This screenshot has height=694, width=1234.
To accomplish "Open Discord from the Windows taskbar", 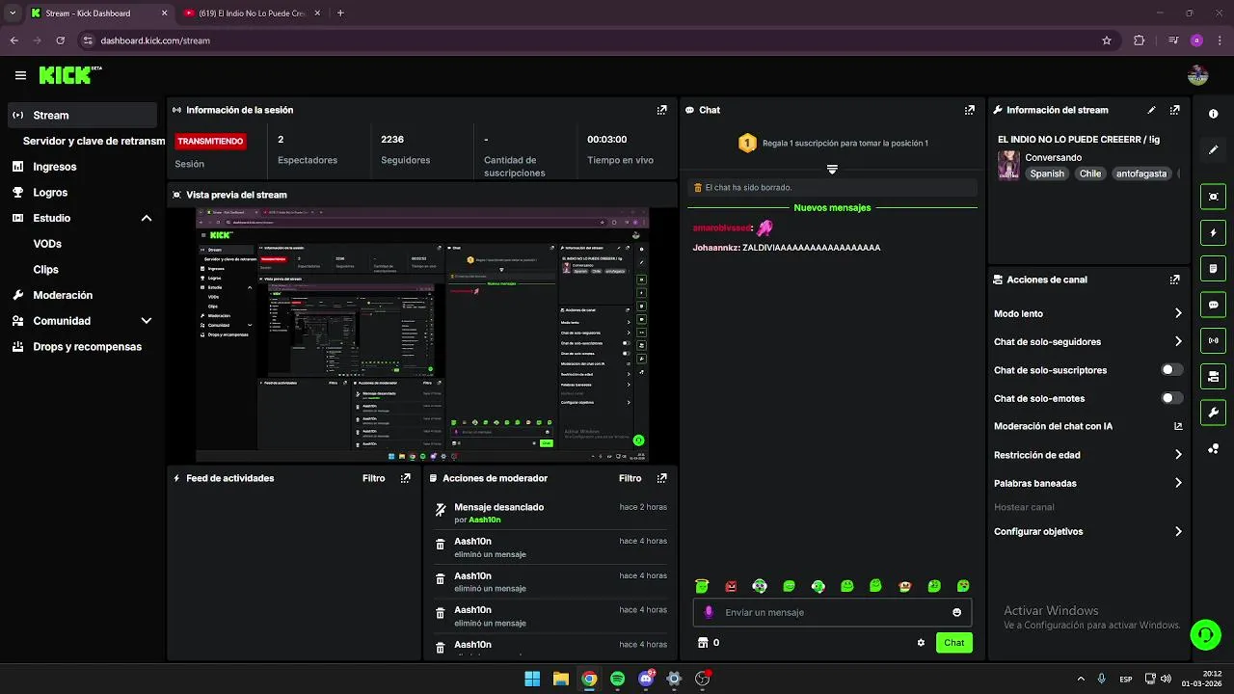I will coord(646,679).
